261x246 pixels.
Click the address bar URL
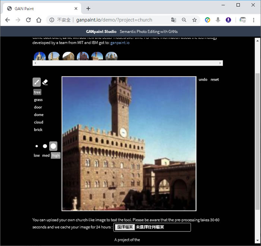click(x=114, y=20)
